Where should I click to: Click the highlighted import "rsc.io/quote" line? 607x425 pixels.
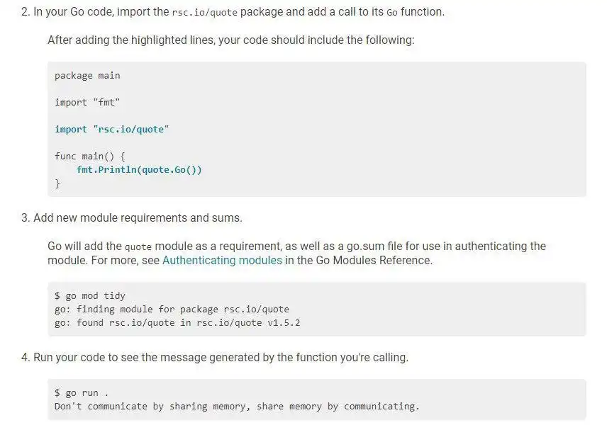pos(112,129)
